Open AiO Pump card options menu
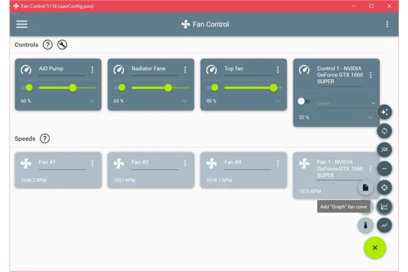Viewport: 408px width, 272px height. (92, 70)
